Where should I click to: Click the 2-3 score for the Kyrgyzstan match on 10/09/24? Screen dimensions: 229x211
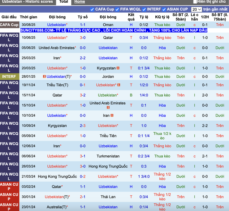(x=83, y=126)
